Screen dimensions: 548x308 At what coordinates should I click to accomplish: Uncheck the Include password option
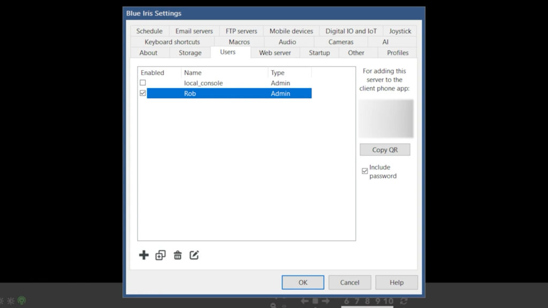[364, 170]
